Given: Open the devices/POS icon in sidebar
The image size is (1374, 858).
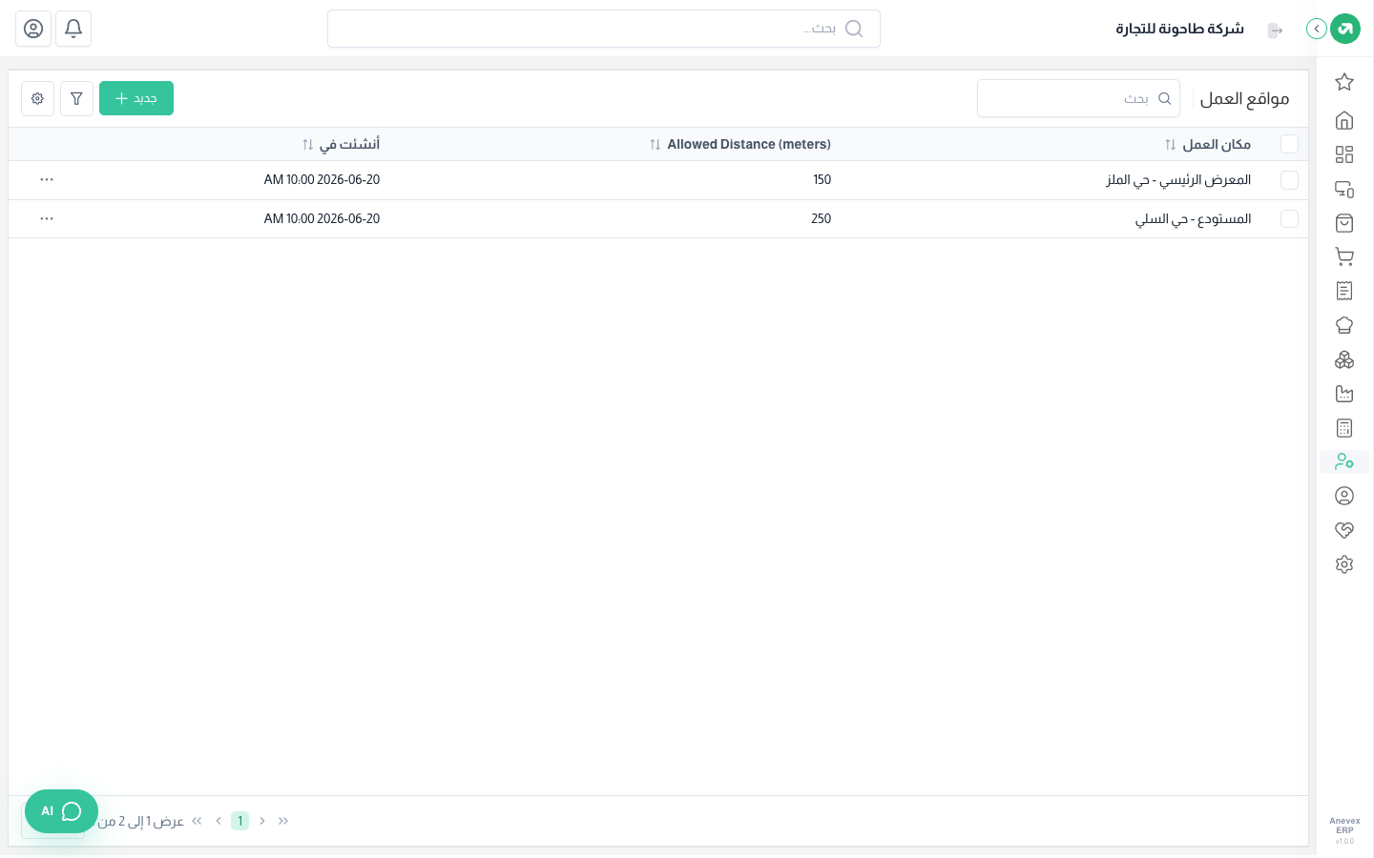Looking at the screenshot, I should (x=1344, y=189).
